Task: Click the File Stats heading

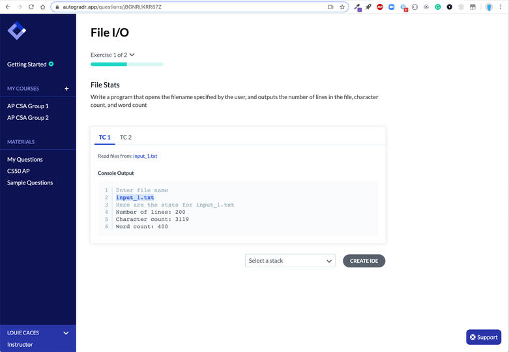Action: coord(105,85)
